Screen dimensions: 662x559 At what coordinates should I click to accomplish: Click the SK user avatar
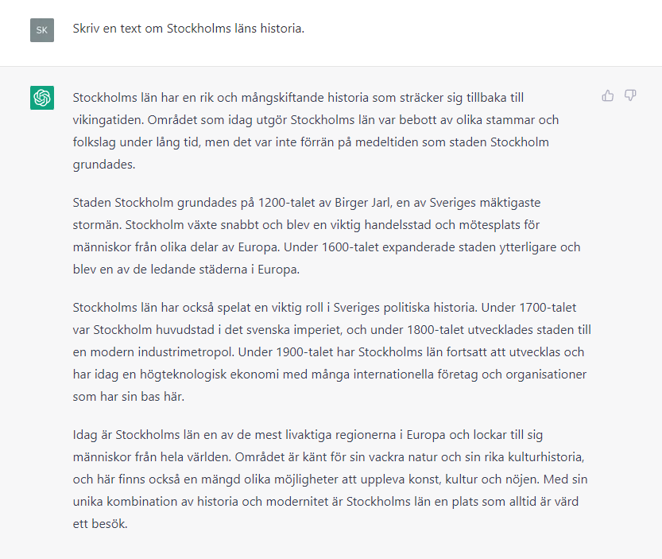point(42,29)
